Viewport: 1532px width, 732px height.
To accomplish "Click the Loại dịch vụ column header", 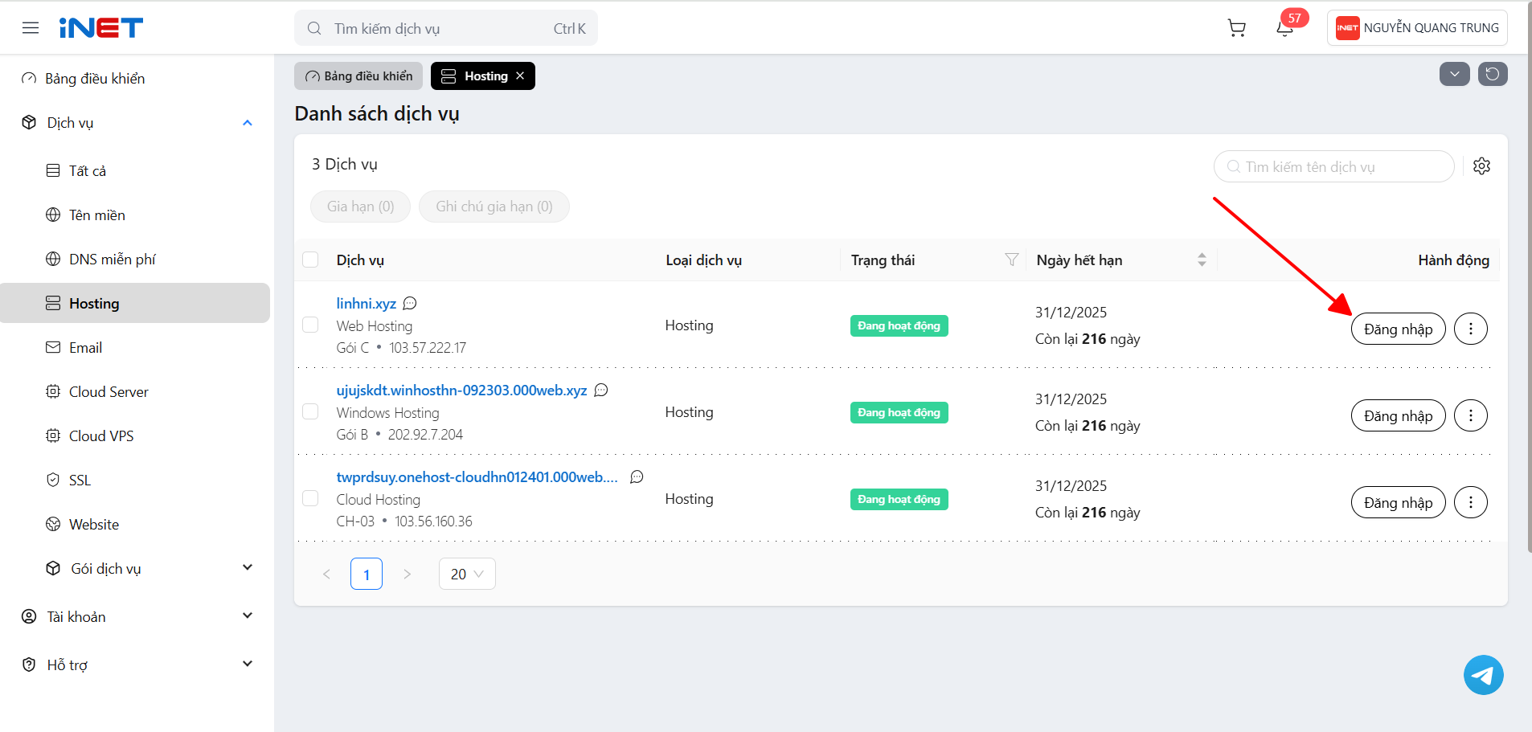I will pos(703,260).
